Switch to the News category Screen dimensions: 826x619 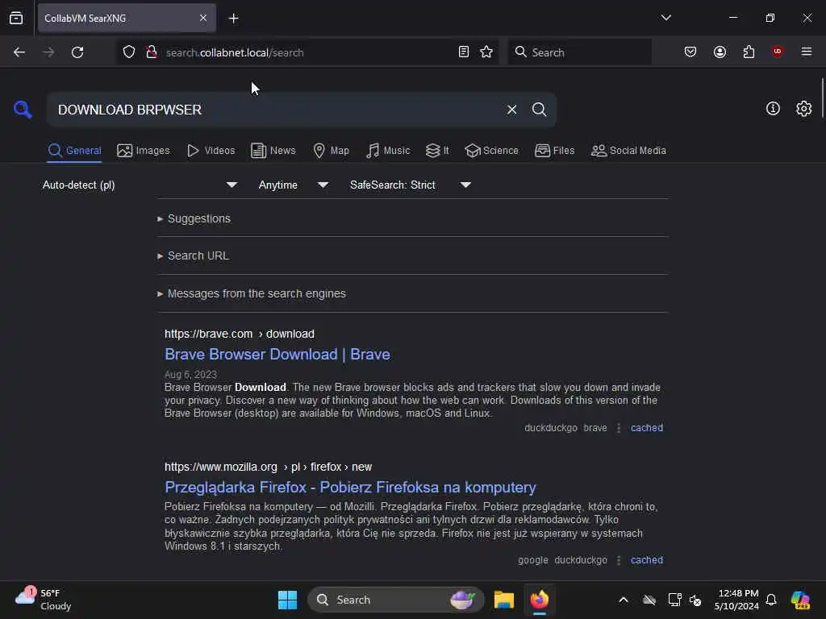point(273,151)
